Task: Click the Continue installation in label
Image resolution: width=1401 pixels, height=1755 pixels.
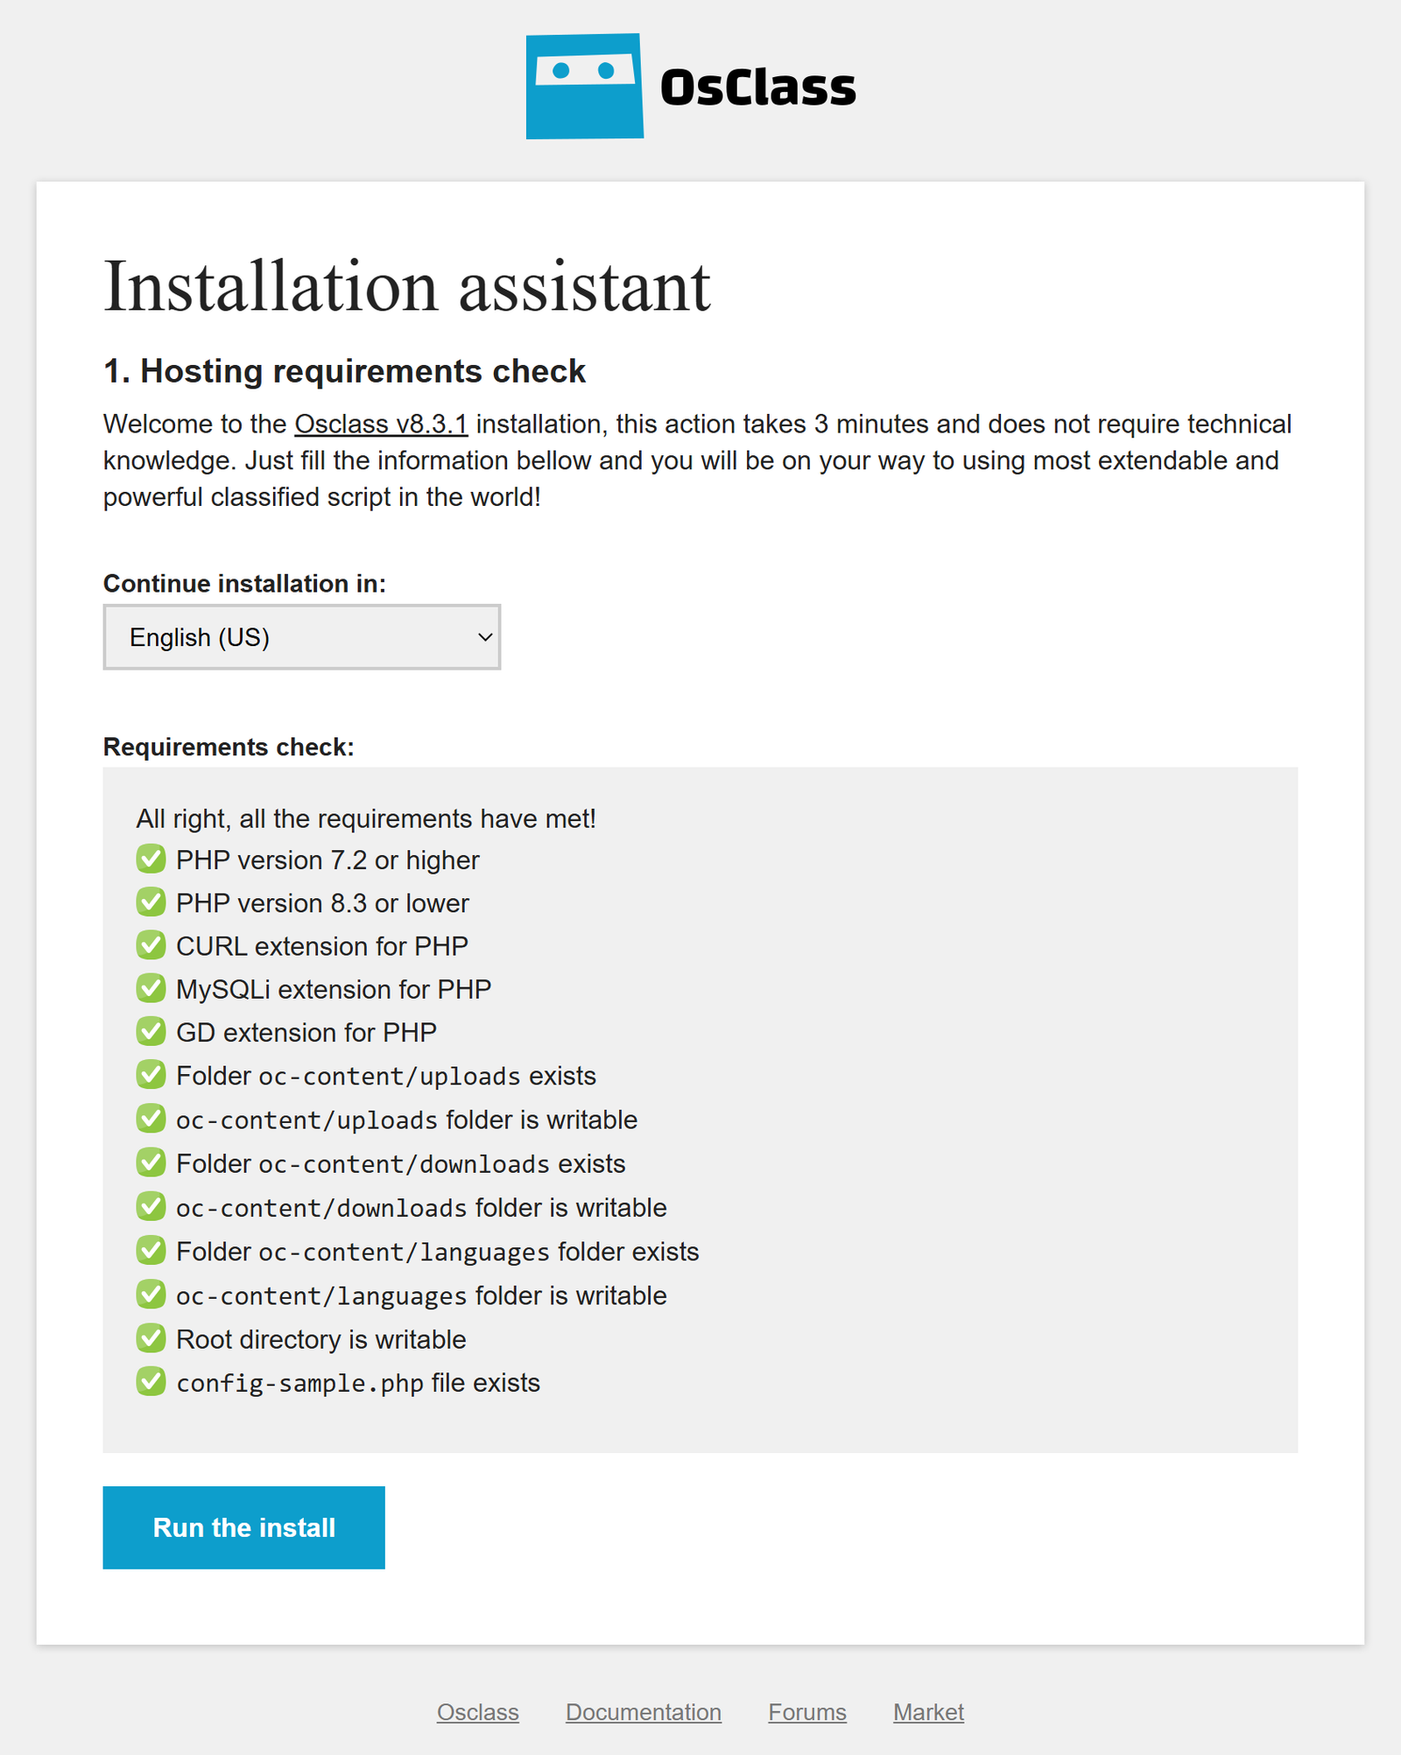Action: click(x=244, y=584)
